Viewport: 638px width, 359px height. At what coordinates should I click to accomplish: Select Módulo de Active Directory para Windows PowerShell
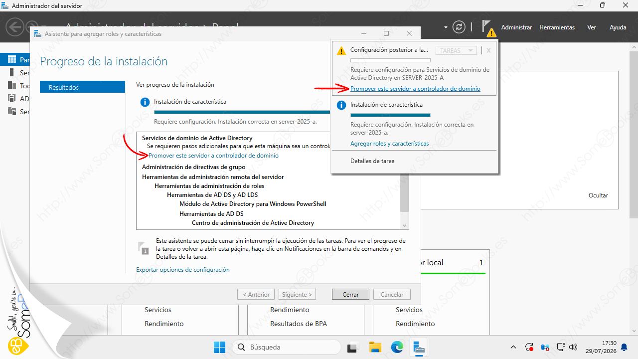click(x=253, y=204)
